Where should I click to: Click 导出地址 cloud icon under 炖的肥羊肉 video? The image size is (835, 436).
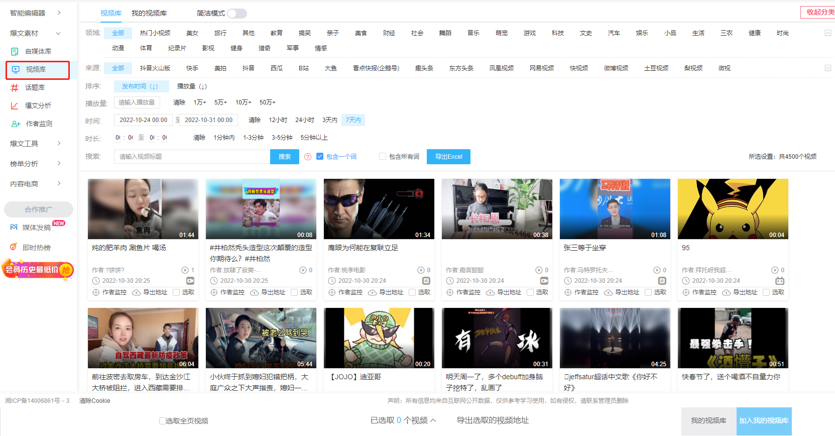pos(136,292)
